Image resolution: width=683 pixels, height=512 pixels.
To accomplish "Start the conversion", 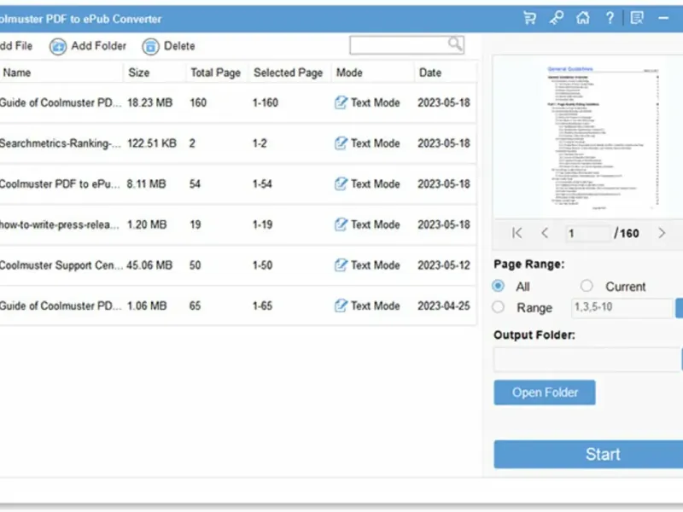I will point(588,454).
